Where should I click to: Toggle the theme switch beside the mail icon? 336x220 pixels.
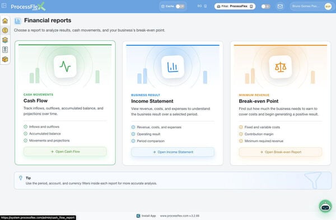point(265,6)
